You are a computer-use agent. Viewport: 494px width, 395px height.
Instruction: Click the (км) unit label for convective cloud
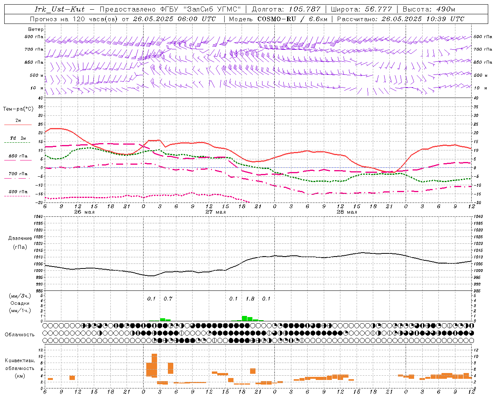pos(20,376)
